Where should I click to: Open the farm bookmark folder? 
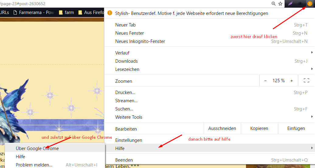click(67, 12)
